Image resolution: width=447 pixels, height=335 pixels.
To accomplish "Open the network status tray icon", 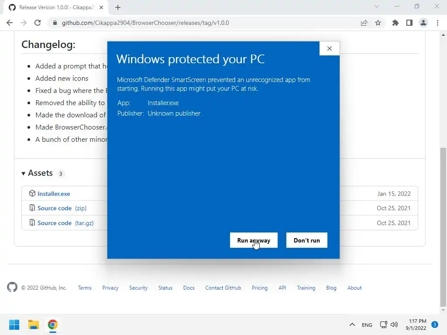I will (x=384, y=325).
